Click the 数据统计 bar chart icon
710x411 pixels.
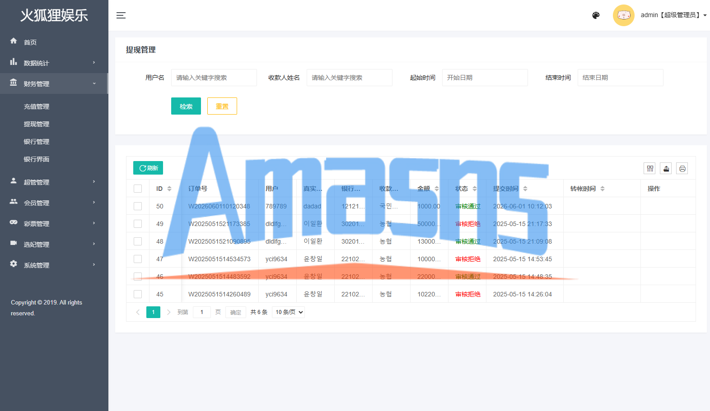tap(14, 62)
